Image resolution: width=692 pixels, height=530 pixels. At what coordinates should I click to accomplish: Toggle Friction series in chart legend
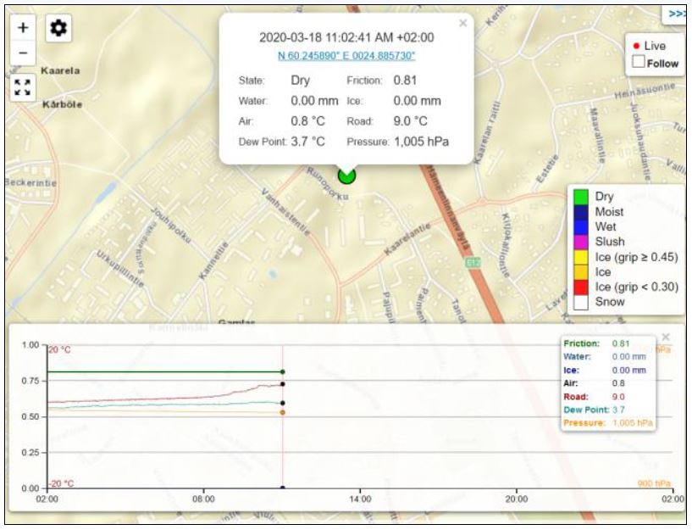[x=581, y=344]
